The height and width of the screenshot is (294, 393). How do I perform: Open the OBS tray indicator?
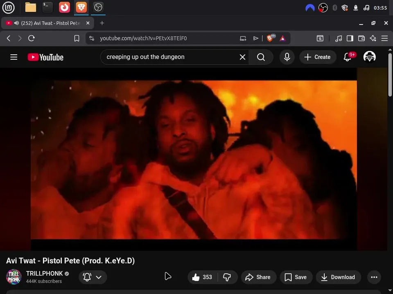click(x=323, y=8)
